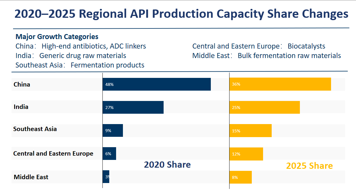The image size is (356, 191).
Task: Select the India 27% bar
Action: (132, 107)
